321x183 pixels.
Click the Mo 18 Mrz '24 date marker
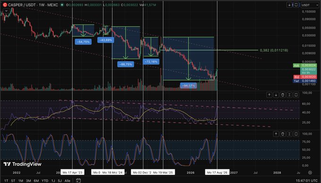[x=112, y=172]
